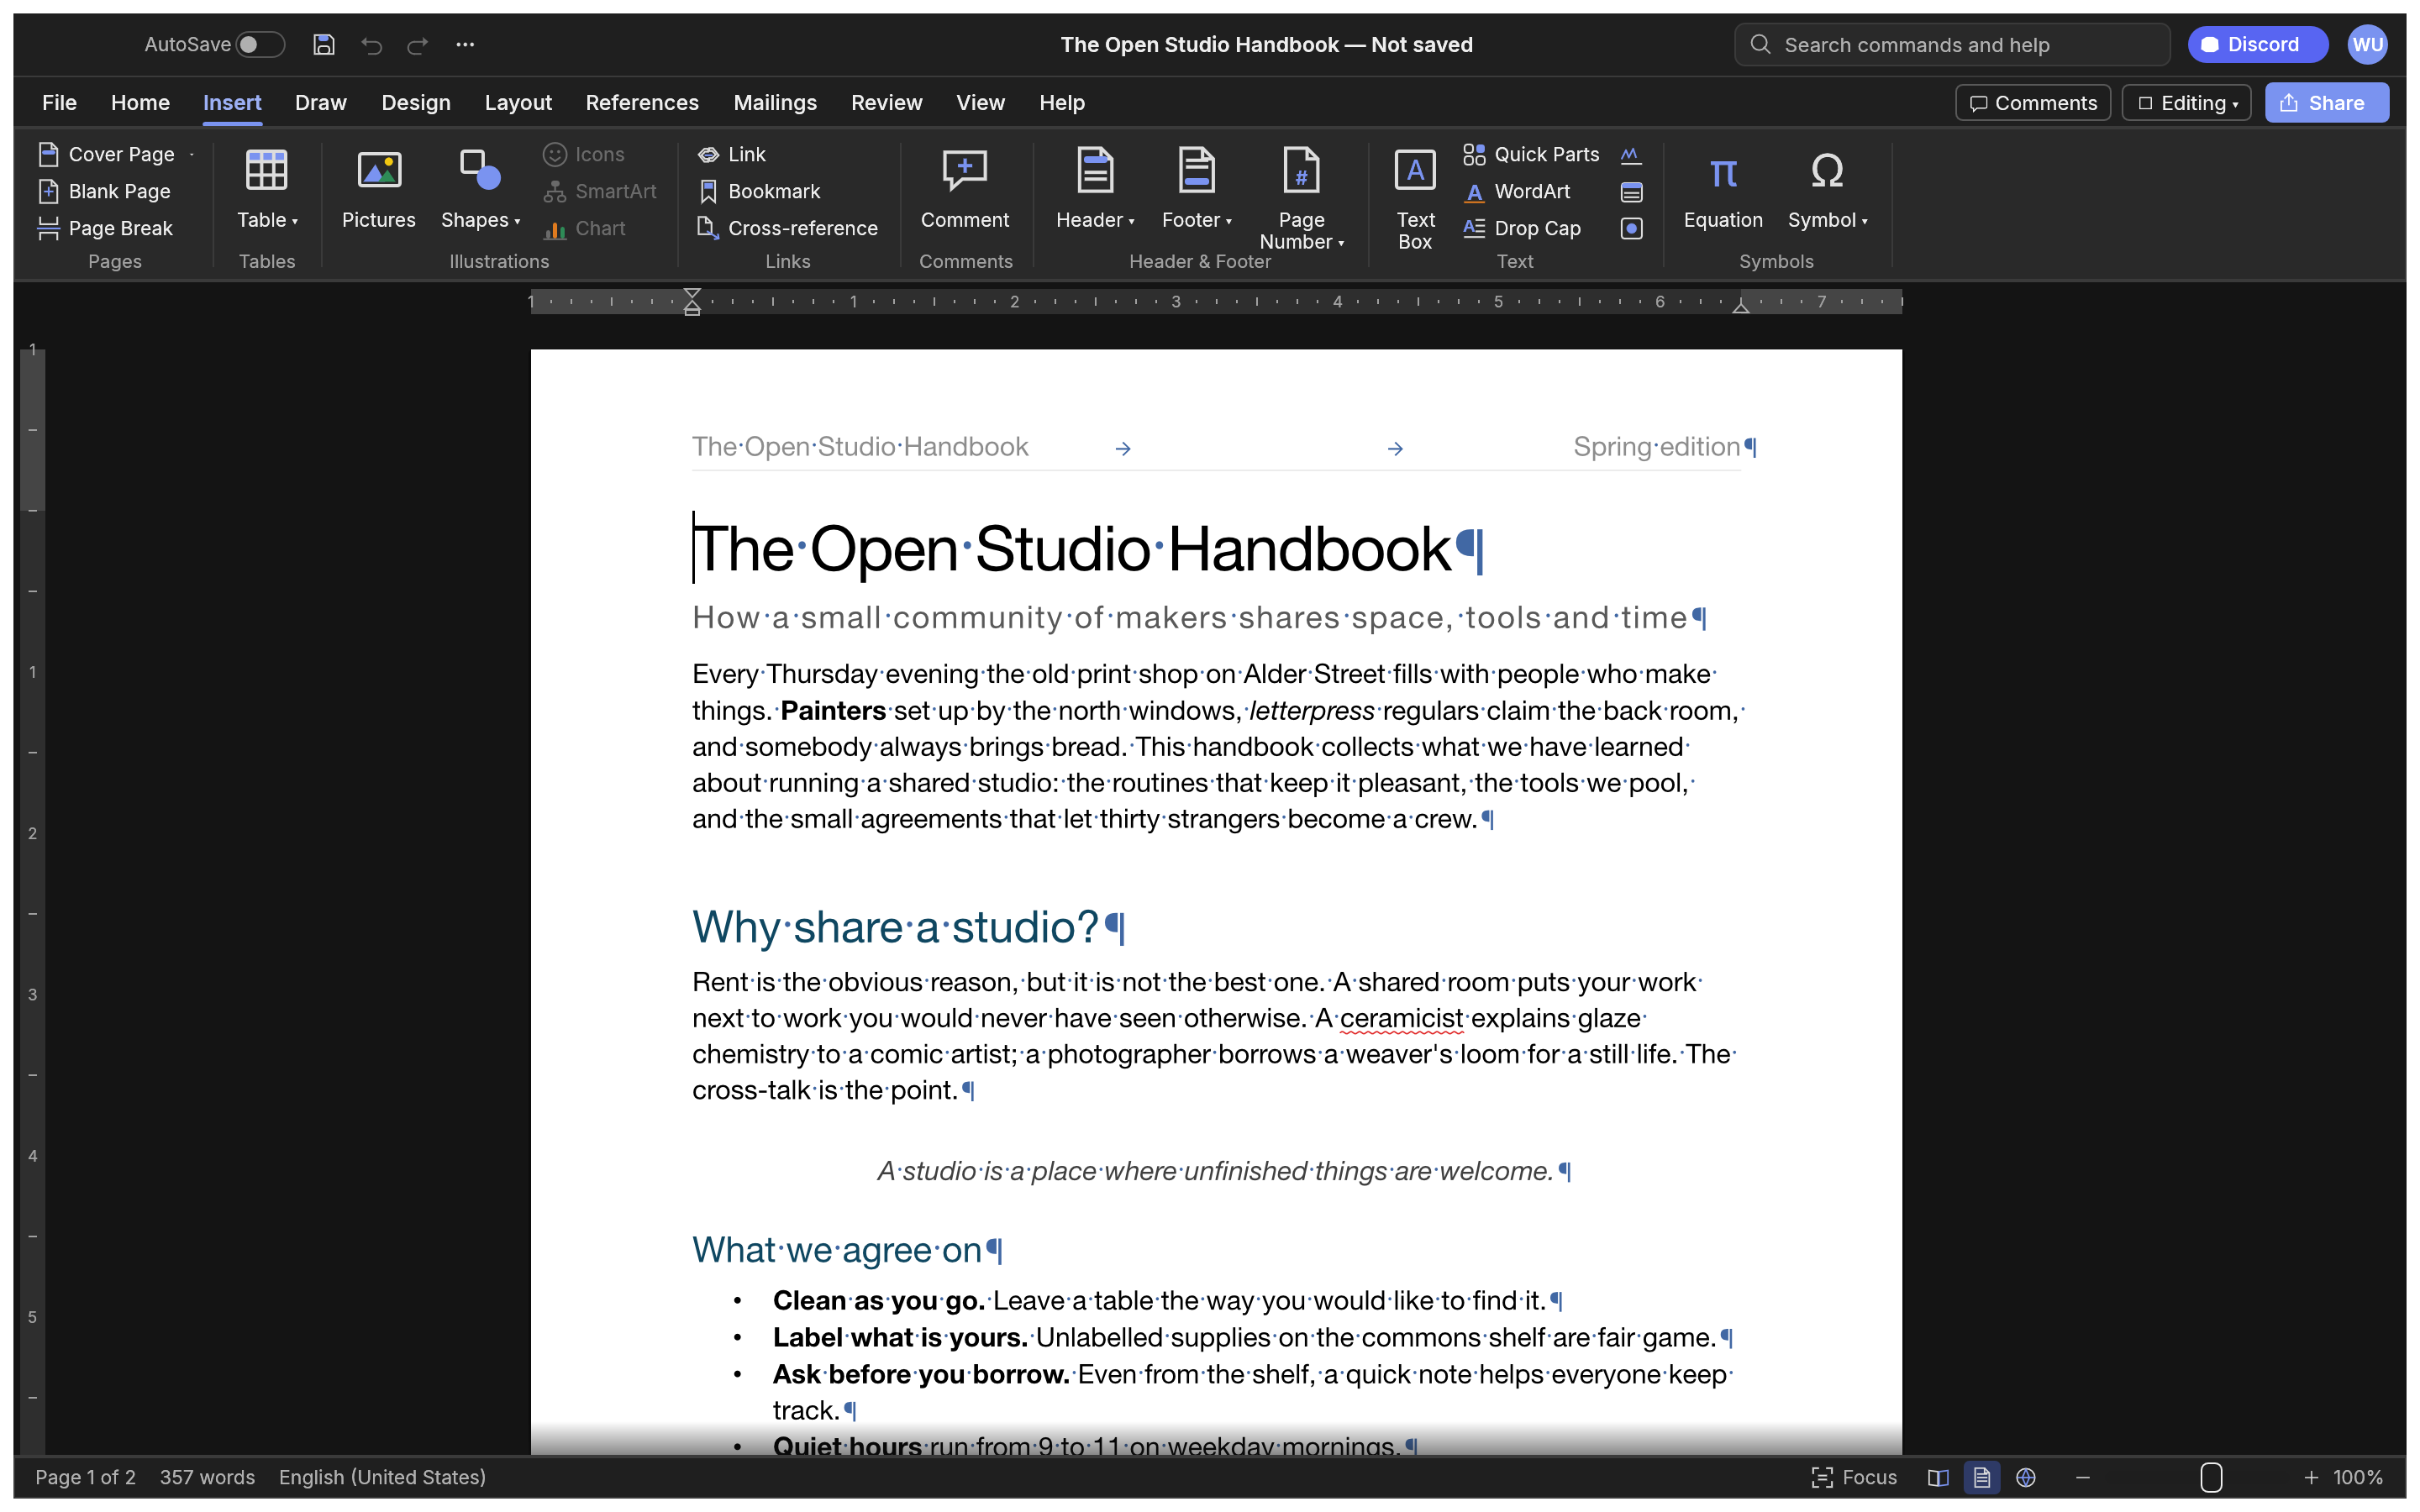2420x1512 pixels.
Task: Expand the Shapes dropdown
Action: coord(480,190)
